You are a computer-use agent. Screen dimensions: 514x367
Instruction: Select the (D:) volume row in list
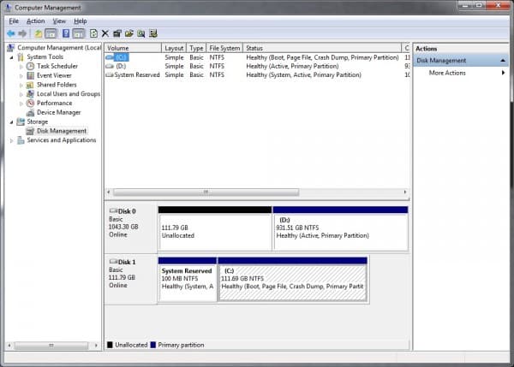(257, 66)
